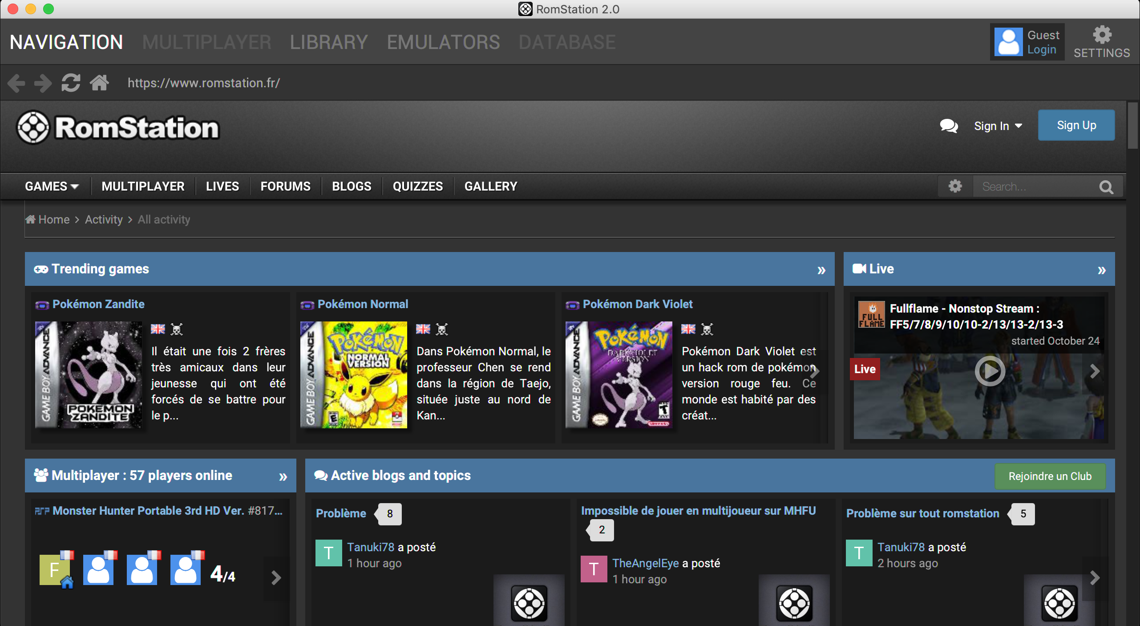Screen dimensions: 1140x626
Task: Open the site MULTIPLAYER menu item
Action: [143, 186]
